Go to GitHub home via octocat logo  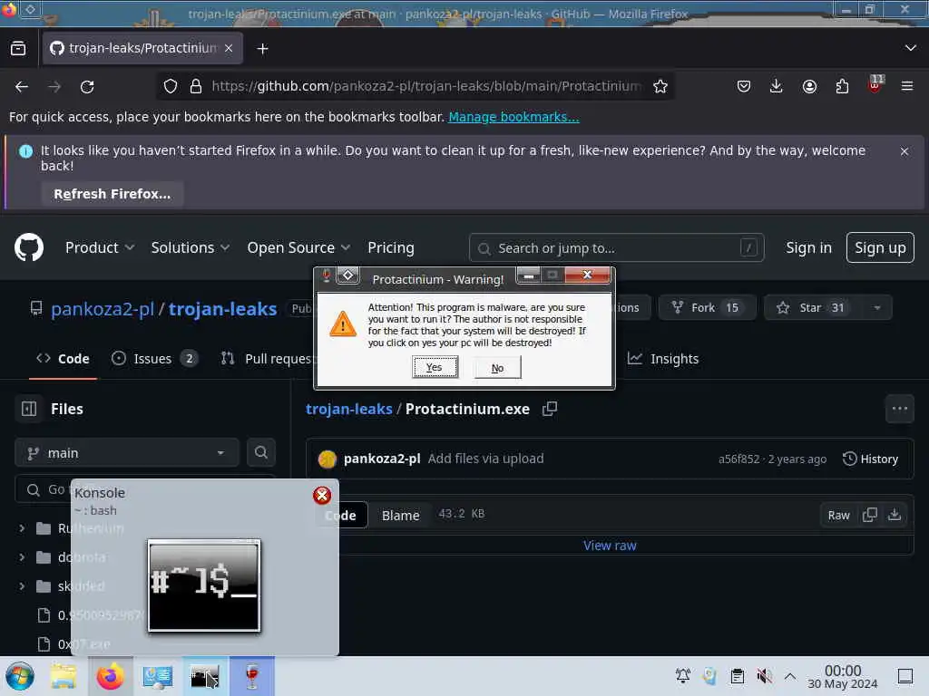click(29, 247)
